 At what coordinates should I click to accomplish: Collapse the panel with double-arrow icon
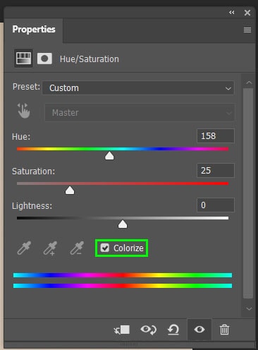pyautogui.click(x=232, y=13)
